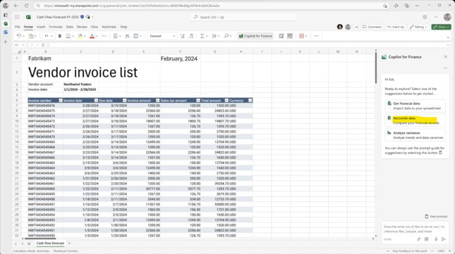455x254 pixels.
Task: Add a new sheet with plus icon
Action: point(69,243)
